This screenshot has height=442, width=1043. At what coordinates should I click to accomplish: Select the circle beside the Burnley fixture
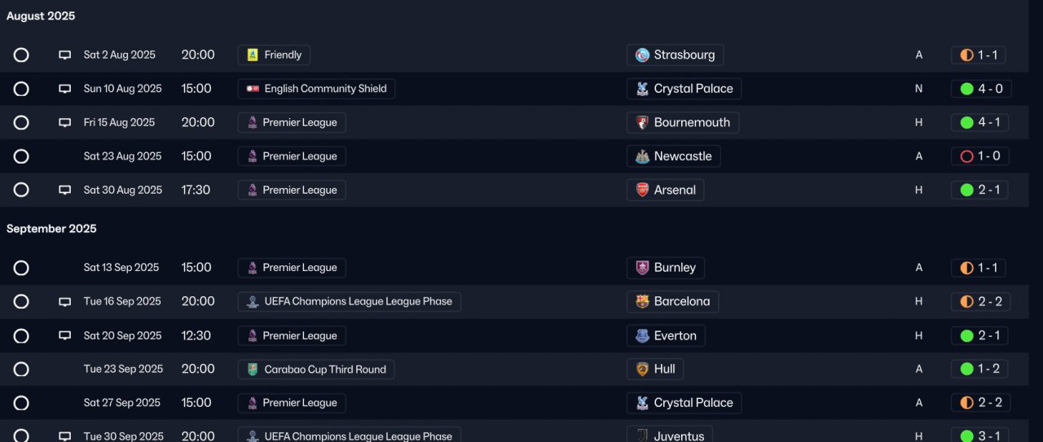[21, 268]
